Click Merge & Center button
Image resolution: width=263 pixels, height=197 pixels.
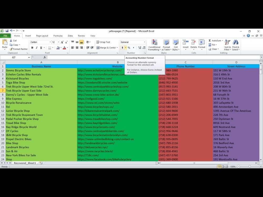click(x=106, y=48)
